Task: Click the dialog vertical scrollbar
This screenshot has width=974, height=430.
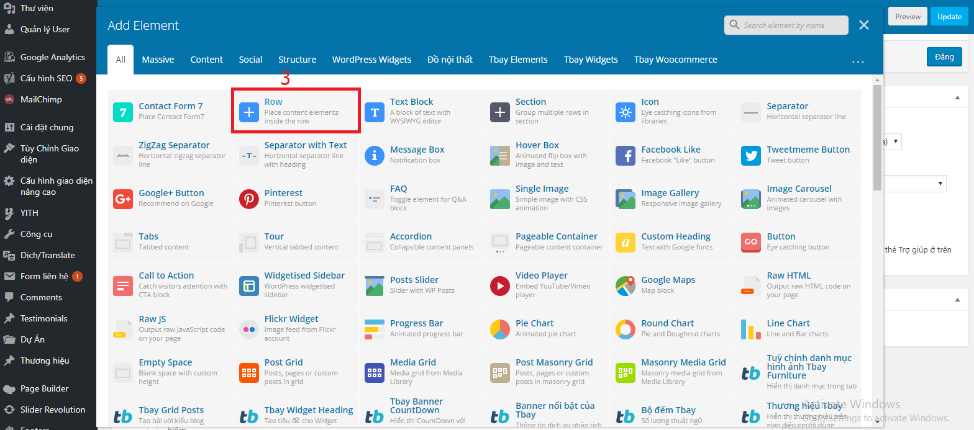Action: click(x=877, y=137)
